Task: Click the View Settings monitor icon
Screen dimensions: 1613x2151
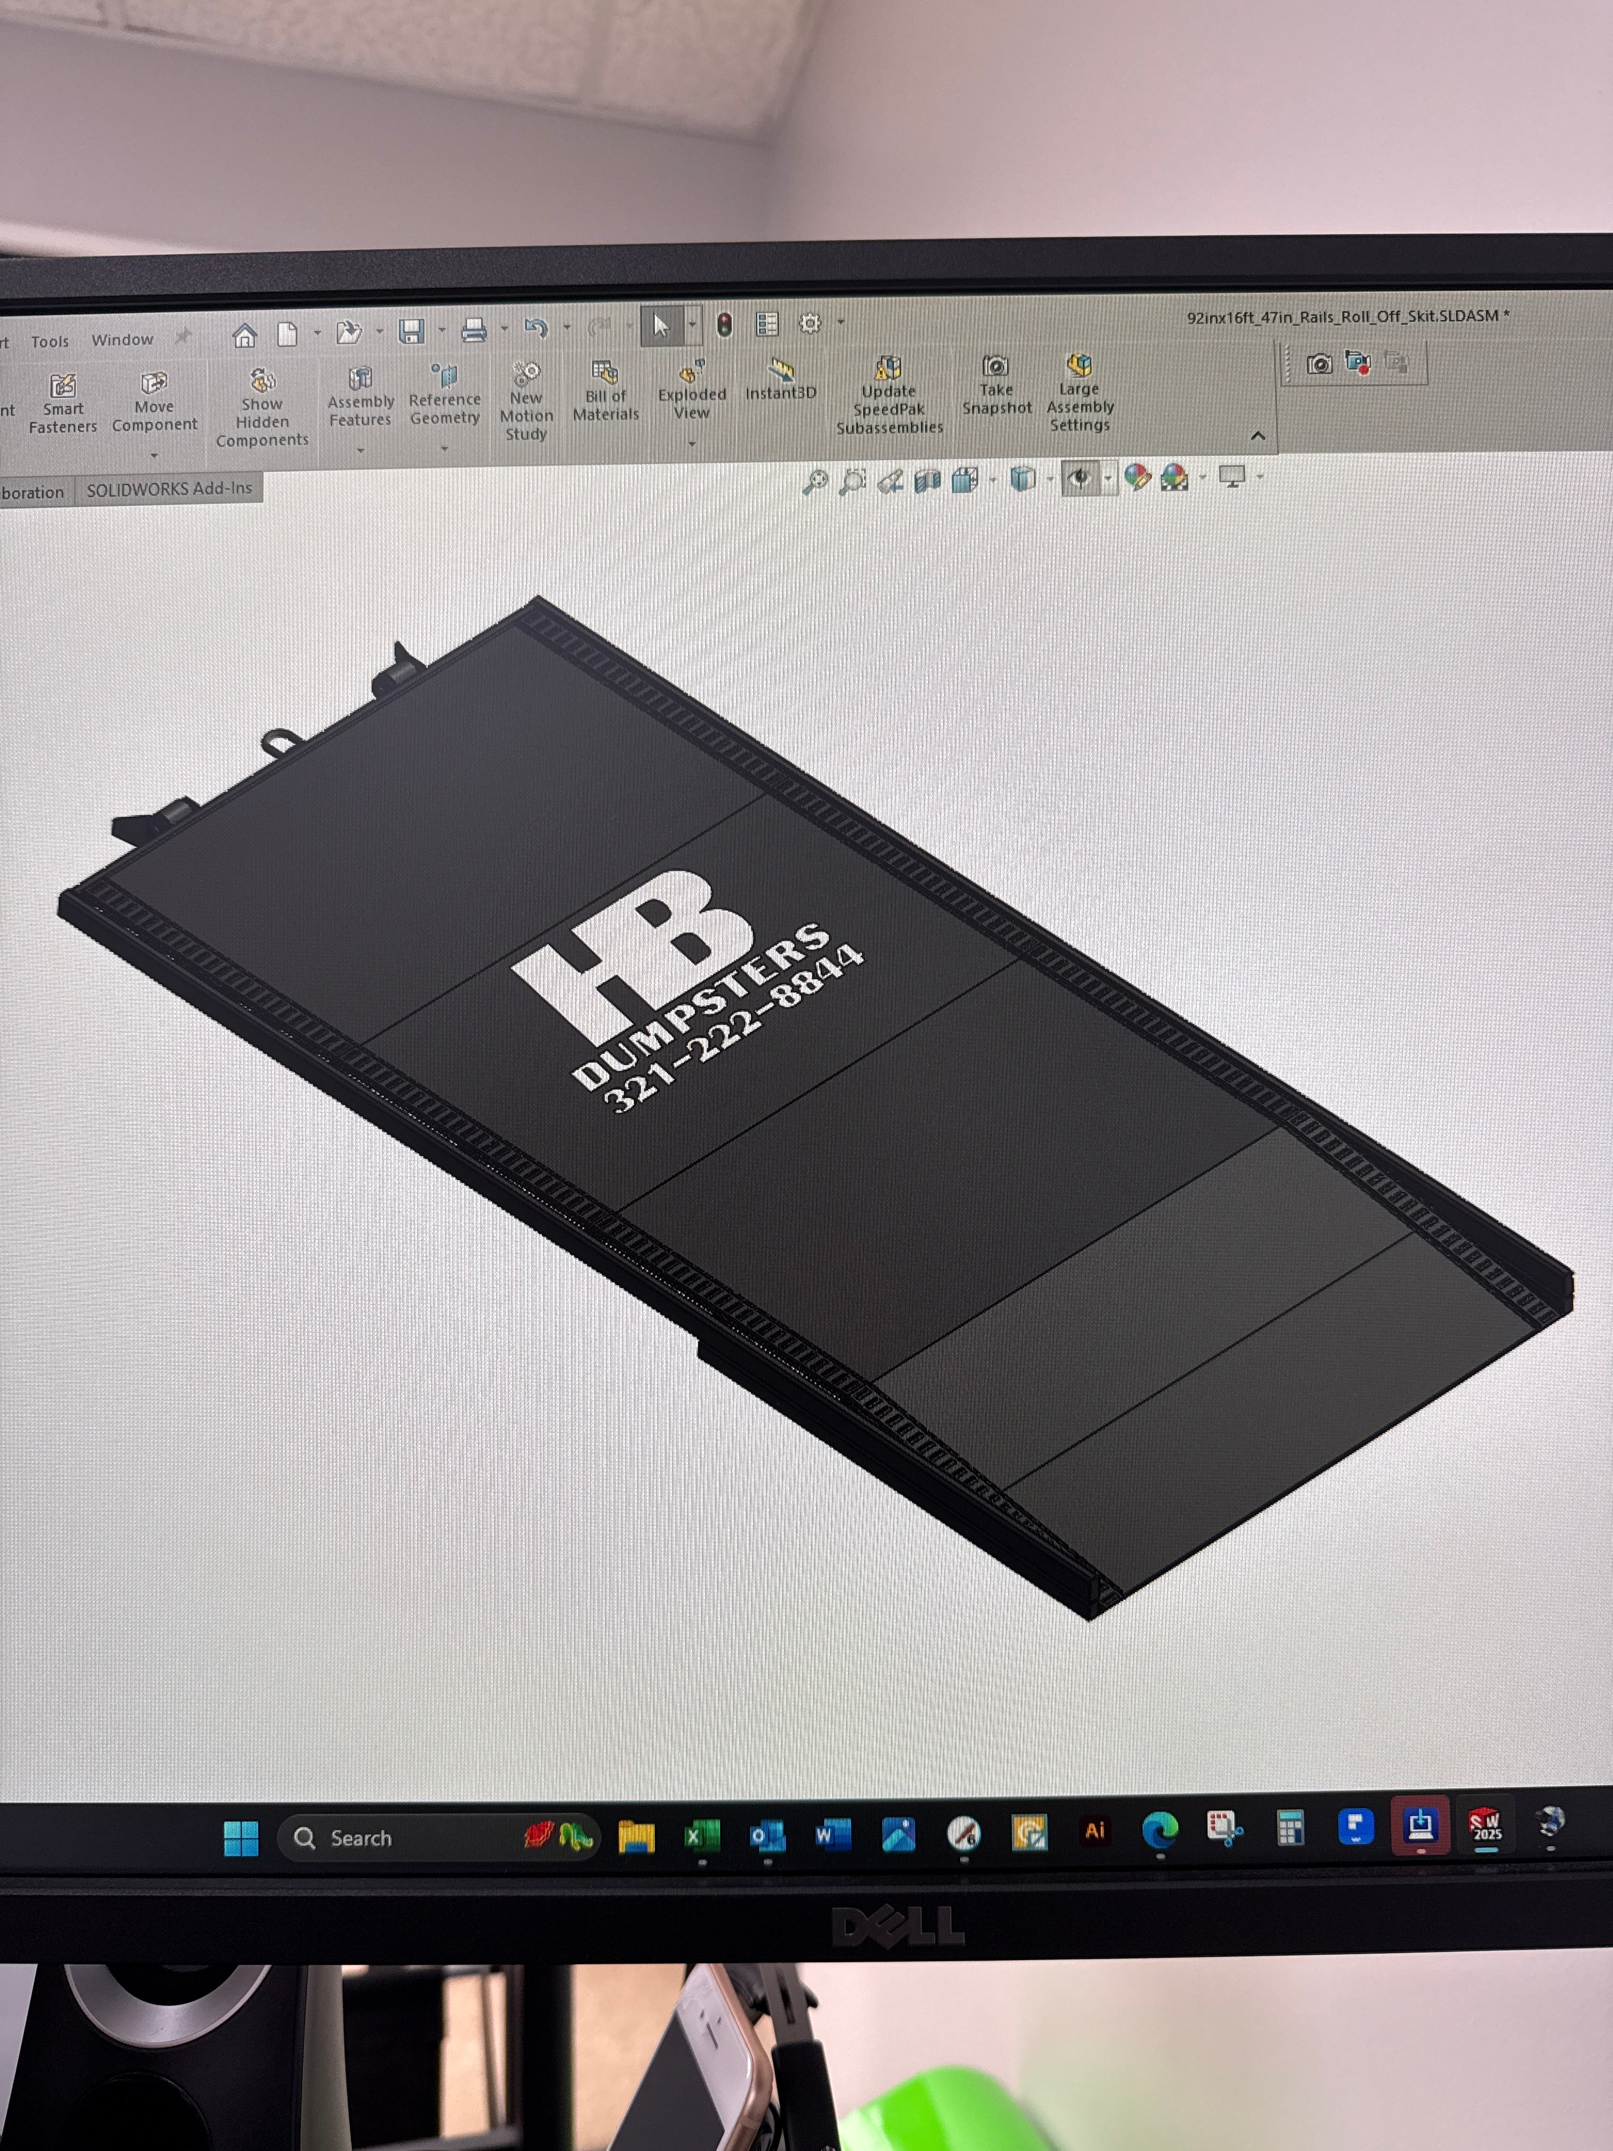Action: [x=1232, y=476]
